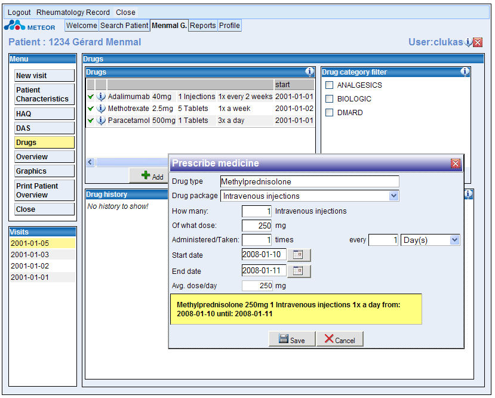
Task: Save the prescription
Action: coord(292,339)
